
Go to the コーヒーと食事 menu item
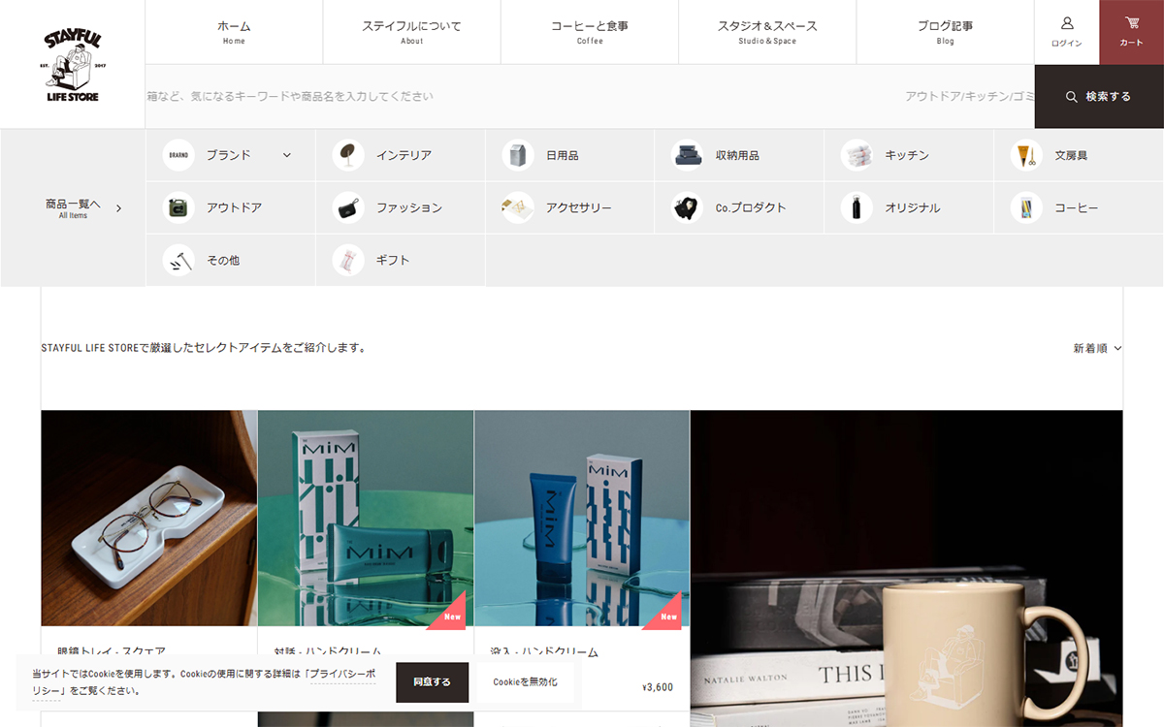click(590, 32)
